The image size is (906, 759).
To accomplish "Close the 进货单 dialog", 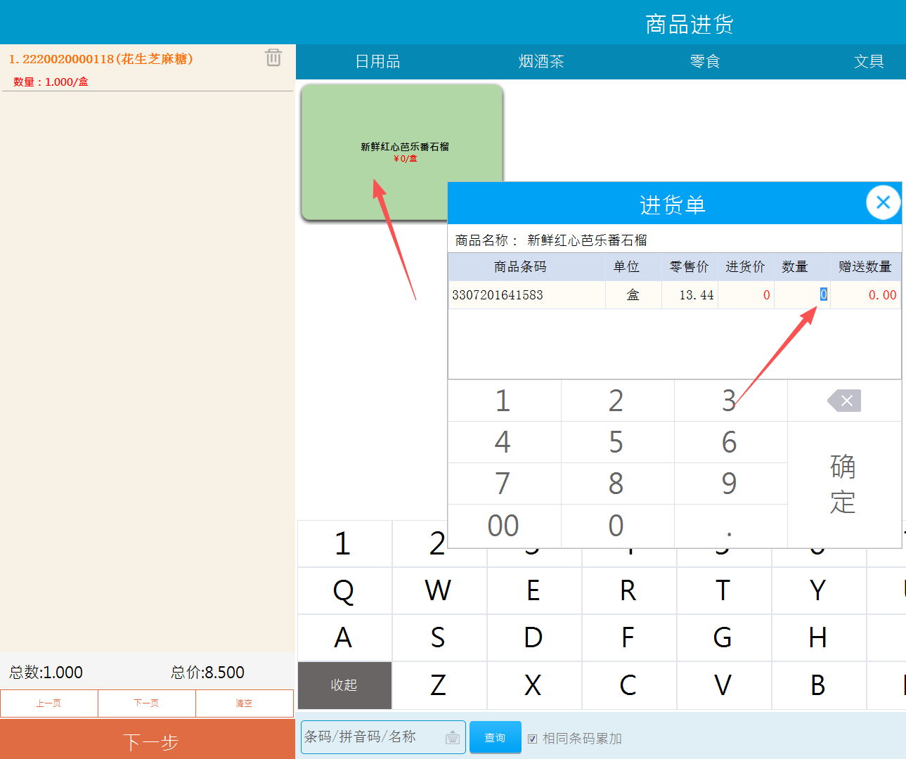I will coord(883,203).
